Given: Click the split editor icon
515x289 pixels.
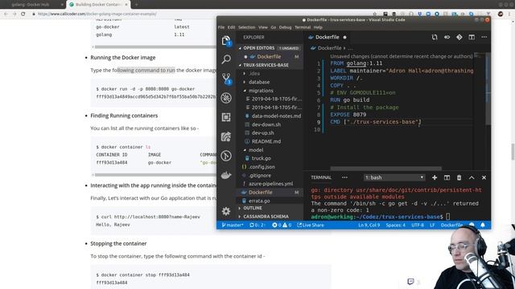Looking at the screenshot, I should [x=472, y=37].
